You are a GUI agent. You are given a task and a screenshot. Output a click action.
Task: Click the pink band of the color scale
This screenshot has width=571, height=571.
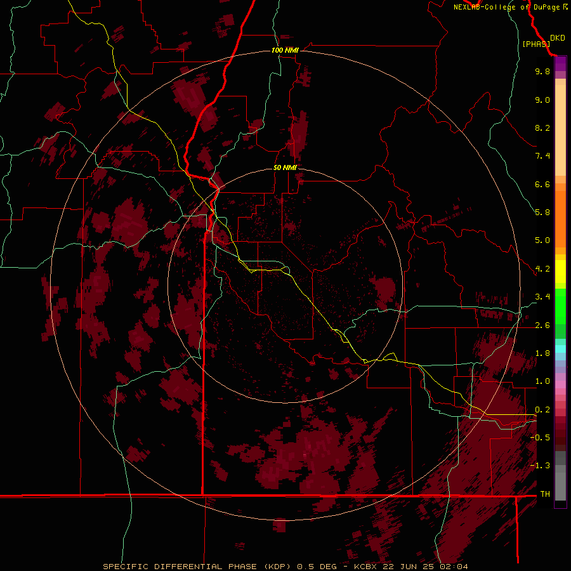[560, 384]
